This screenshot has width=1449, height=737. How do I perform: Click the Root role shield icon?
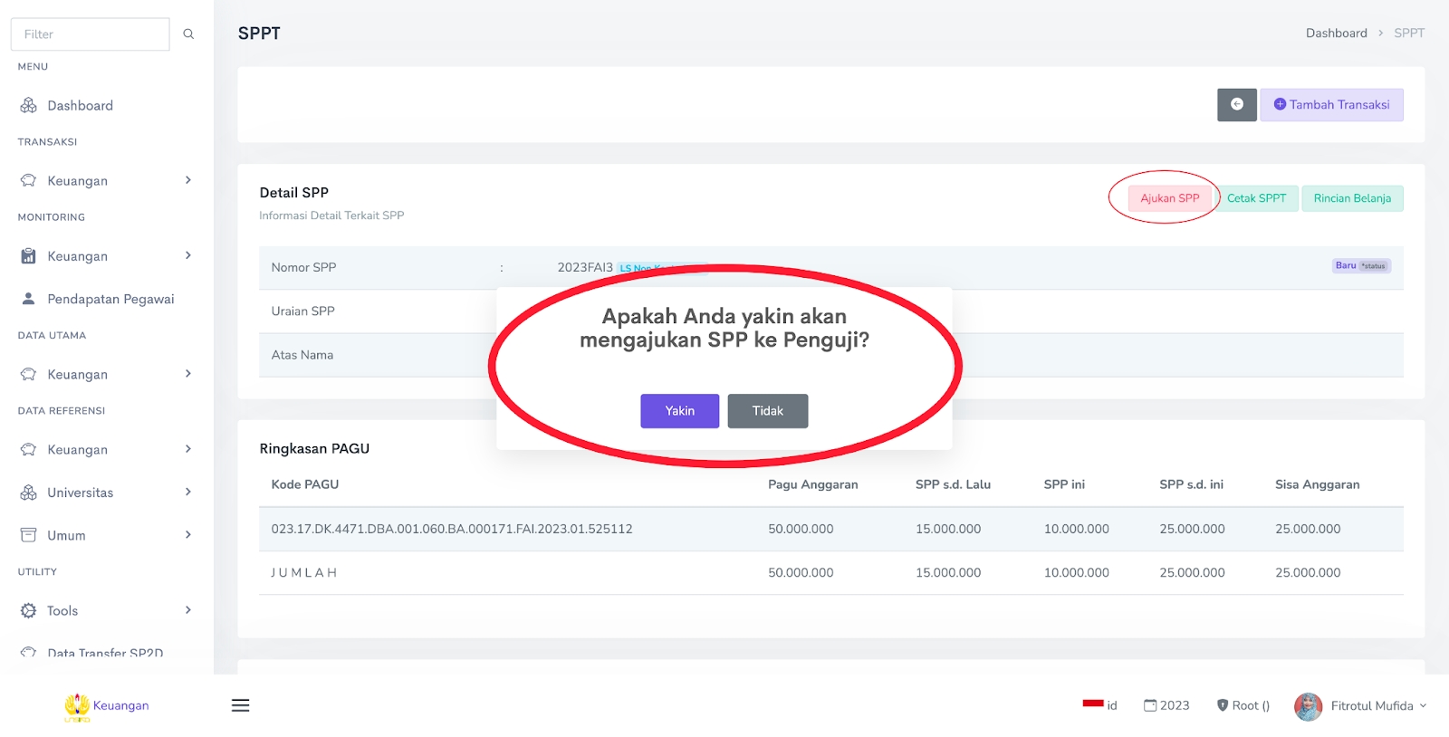coord(1223,705)
